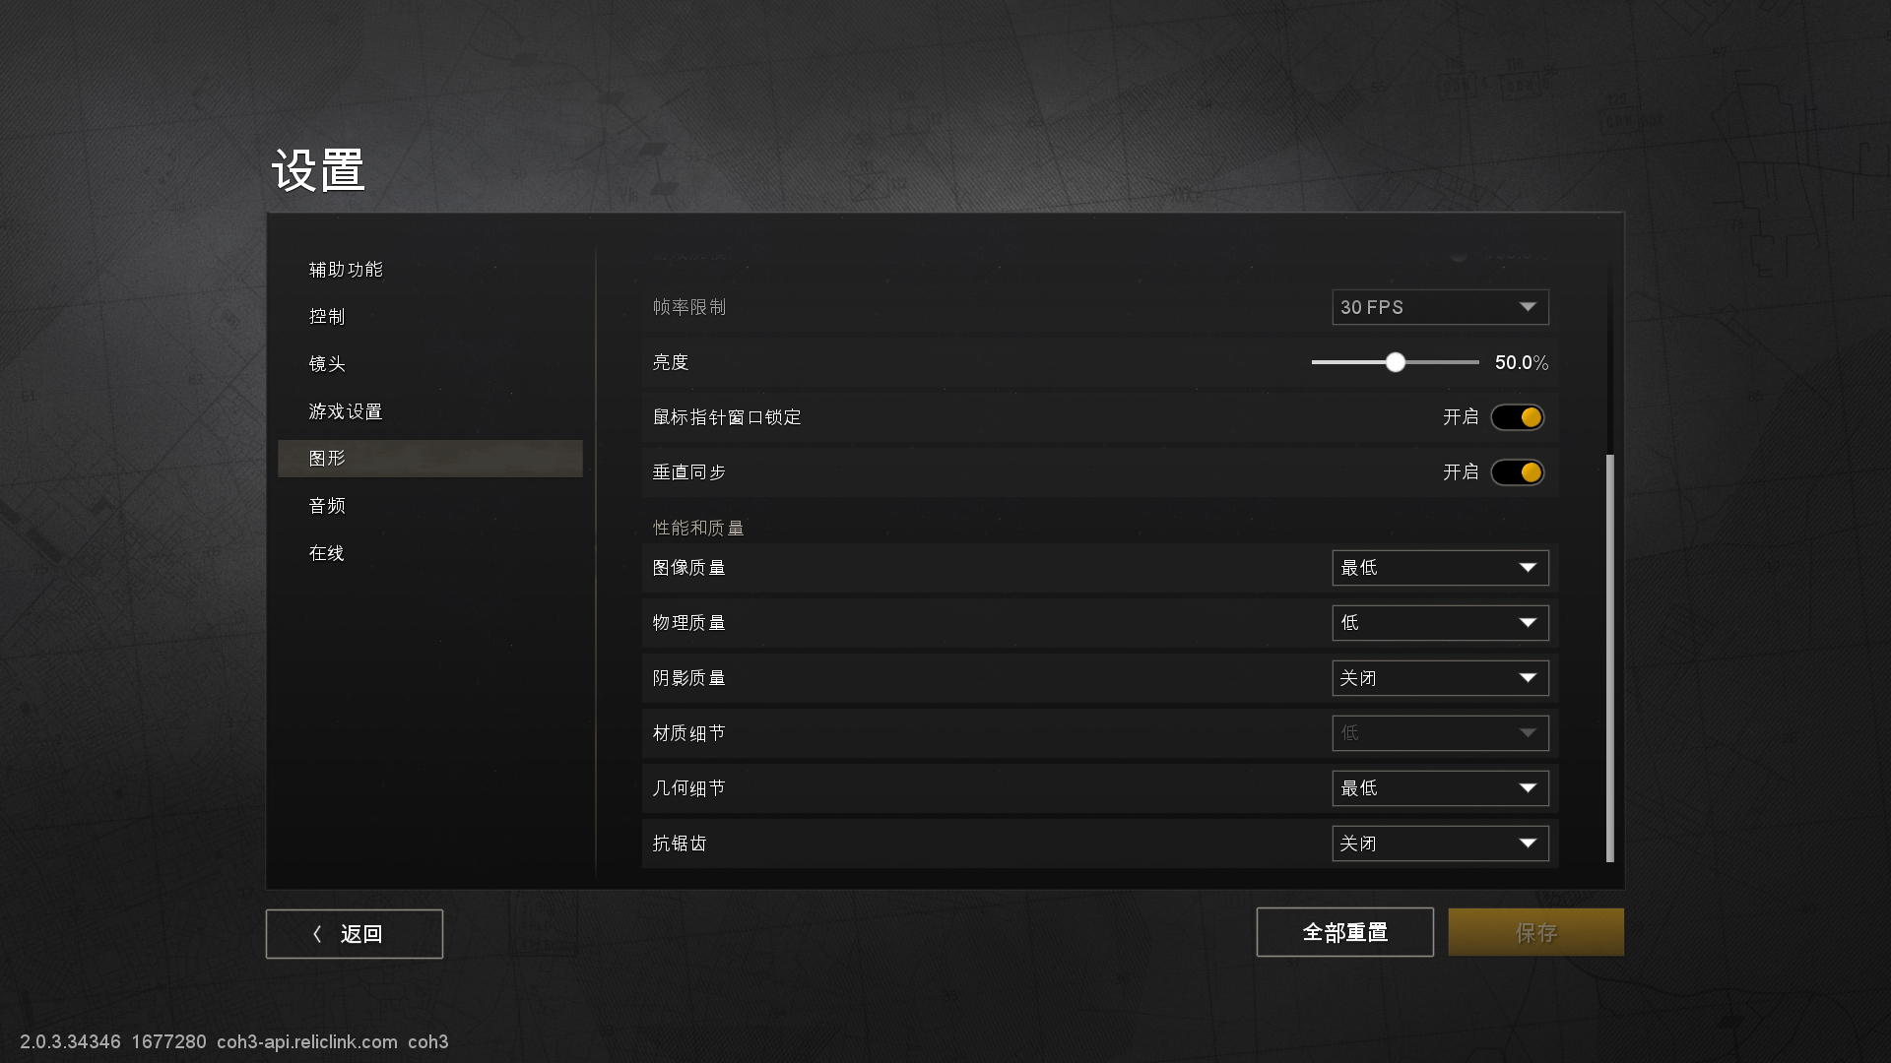
Task: Click the 全部重置 button
Action: tap(1344, 932)
